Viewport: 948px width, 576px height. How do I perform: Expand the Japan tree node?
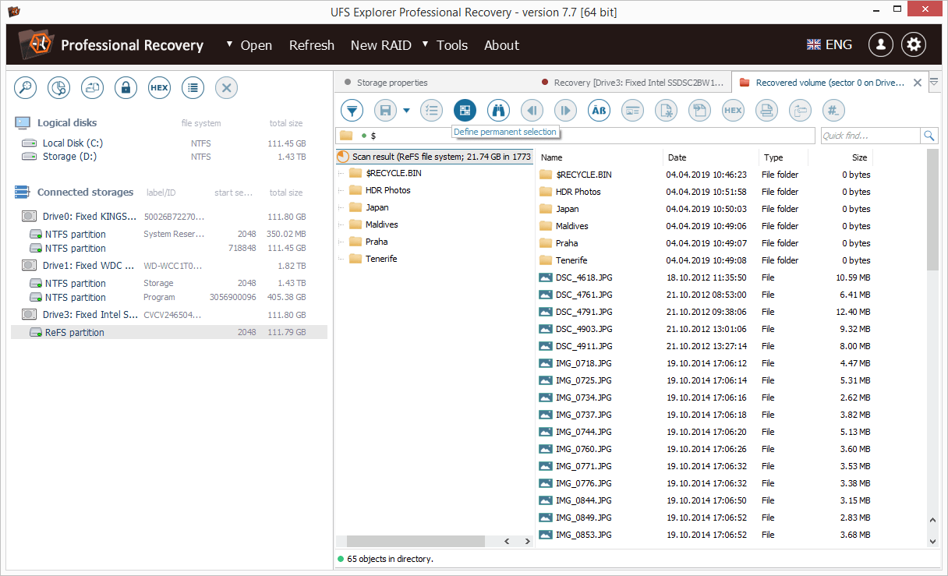click(341, 207)
